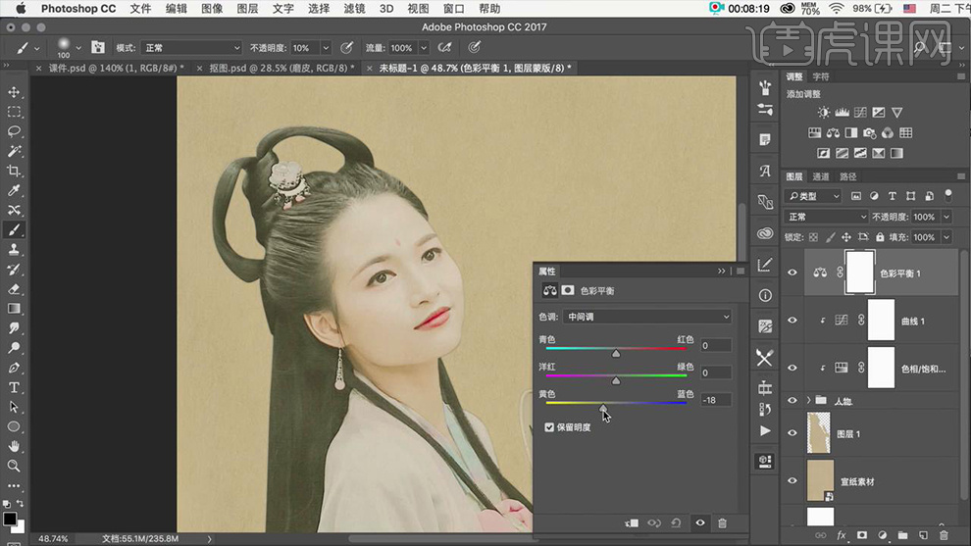Open the flow dropdown arrow
This screenshot has width=971, height=546.
pos(424,48)
